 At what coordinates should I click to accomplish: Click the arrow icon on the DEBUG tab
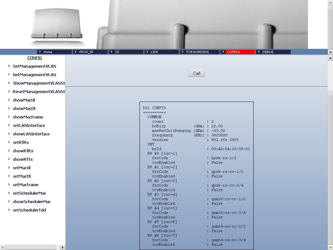click(x=259, y=52)
